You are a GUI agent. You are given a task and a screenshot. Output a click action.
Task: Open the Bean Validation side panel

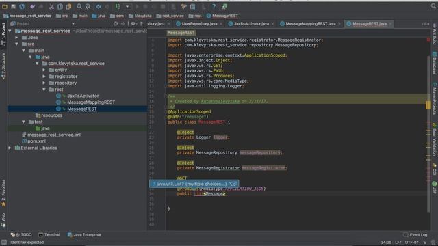pos(435,139)
